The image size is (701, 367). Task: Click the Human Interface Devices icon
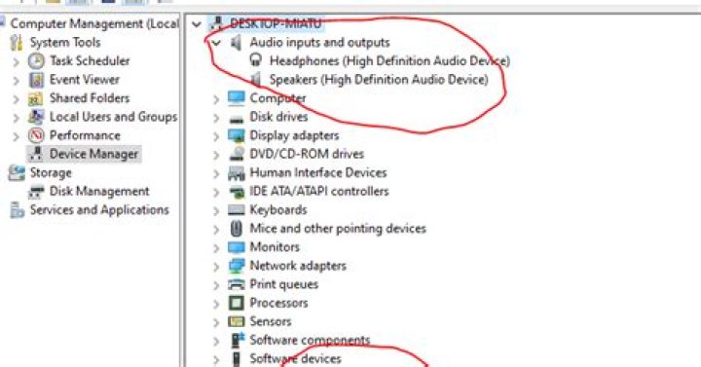click(x=236, y=173)
